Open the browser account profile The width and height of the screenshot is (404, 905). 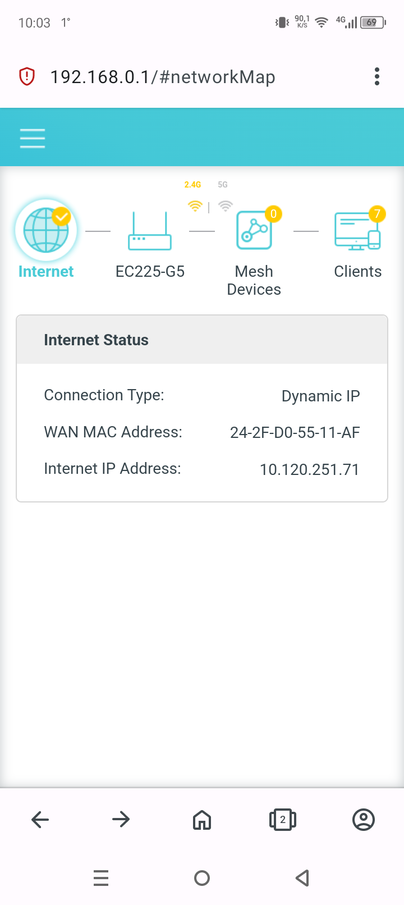tap(364, 820)
